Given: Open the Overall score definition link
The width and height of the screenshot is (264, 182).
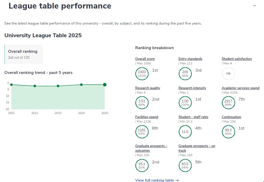Looking at the screenshot, I should point(145,59).
